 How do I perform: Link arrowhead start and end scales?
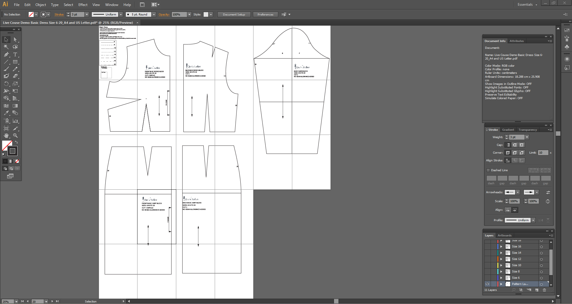pyautogui.click(x=548, y=201)
